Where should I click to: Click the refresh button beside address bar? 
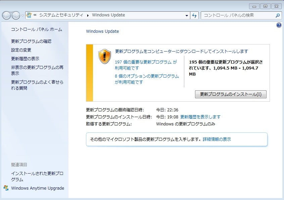pyautogui.click(x=194, y=15)
